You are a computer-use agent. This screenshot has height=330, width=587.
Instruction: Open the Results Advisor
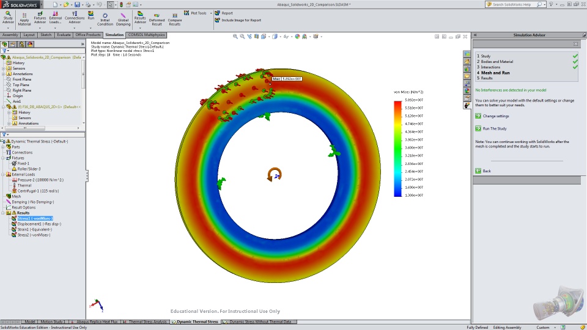[x=140, y=18]
